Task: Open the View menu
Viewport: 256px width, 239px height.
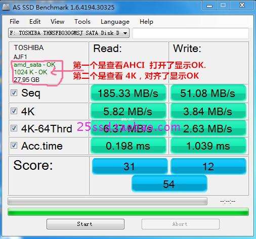Action: pyautogui.click(x=58, y=22)
